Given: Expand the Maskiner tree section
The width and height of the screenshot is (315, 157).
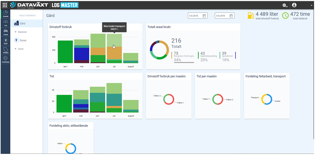Looking at the screenshot, I should (16, 32).
